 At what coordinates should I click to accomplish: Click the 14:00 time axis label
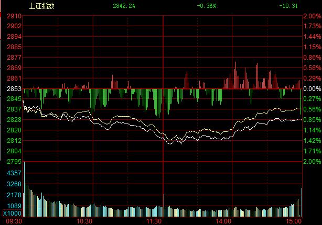(x=223, y=221)
